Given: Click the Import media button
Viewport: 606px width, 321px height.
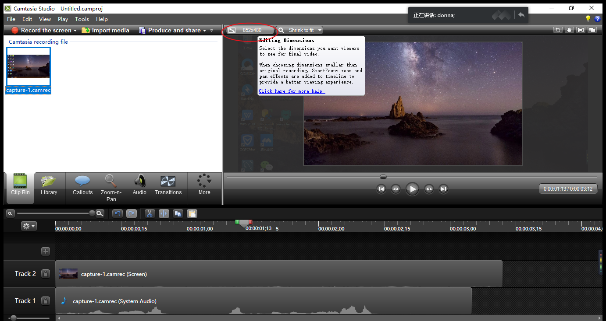Looking at the screenshot, I should tap(105, 30).
